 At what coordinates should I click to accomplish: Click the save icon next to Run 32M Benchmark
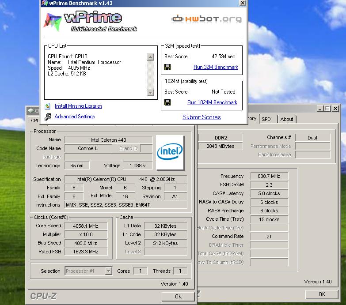(167, 67)
